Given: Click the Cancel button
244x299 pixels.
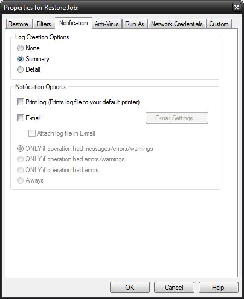Looking at the screenshot, I should 174,287.
